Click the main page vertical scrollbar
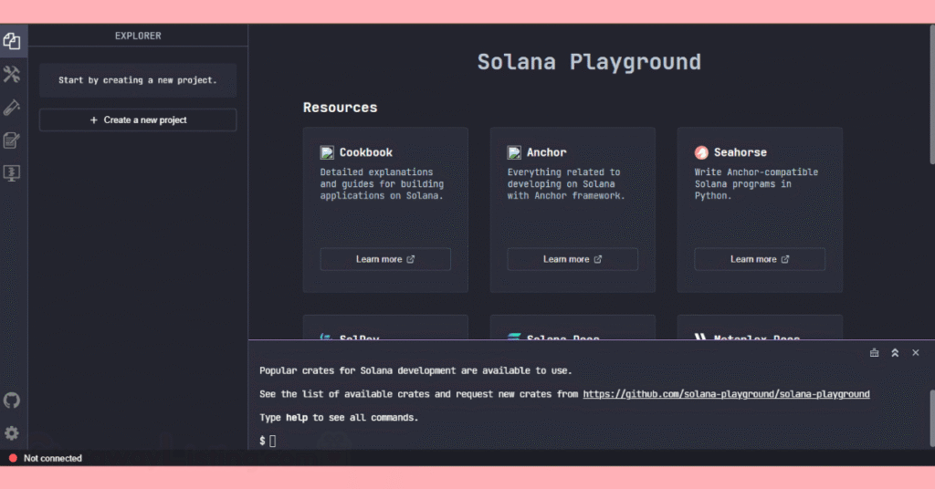935x489 pixels. 931,95
